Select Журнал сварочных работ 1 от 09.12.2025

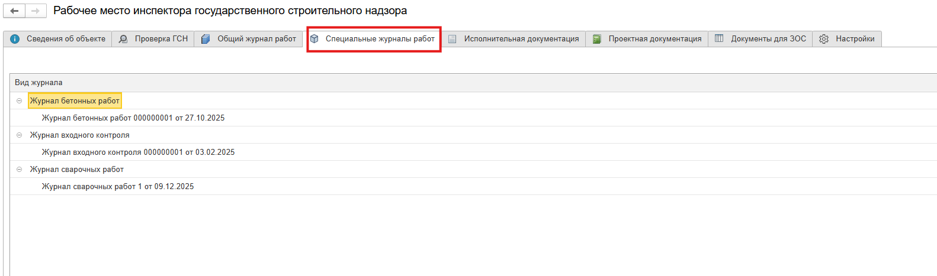[x=118, y=187]
